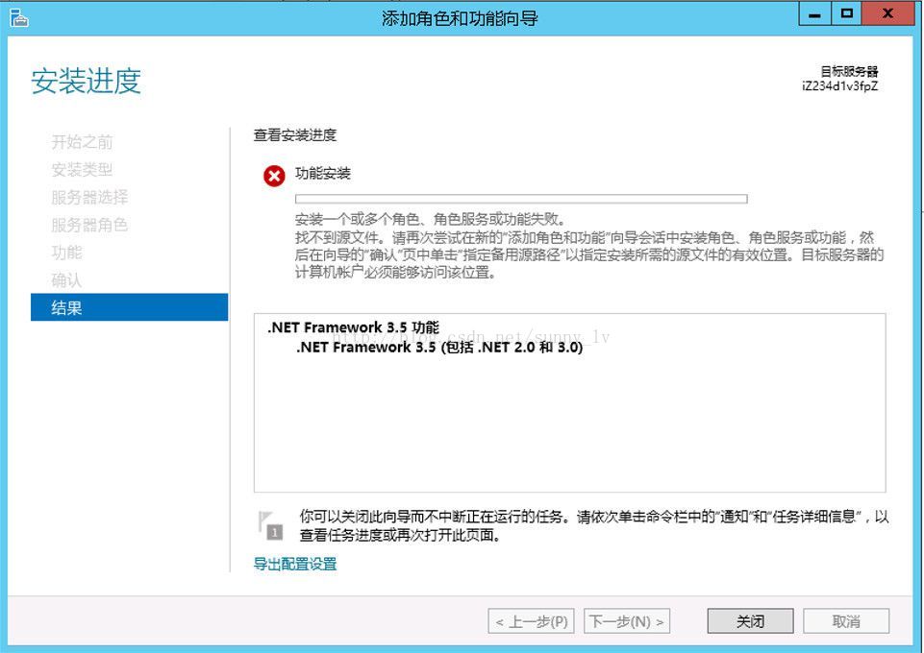Open the 功能 step in sidebar
This screenshot has height=653, width=924.
(x=67, y=253)
